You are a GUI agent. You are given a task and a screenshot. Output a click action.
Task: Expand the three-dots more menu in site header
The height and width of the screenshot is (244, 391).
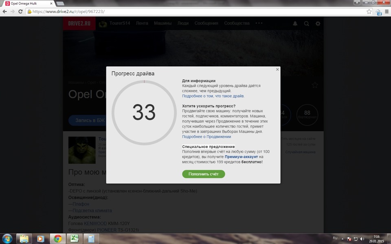click(x=259, y=23)
